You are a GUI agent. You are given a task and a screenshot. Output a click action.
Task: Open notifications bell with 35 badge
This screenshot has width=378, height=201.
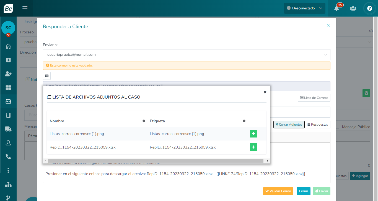(x=337, y=8)
